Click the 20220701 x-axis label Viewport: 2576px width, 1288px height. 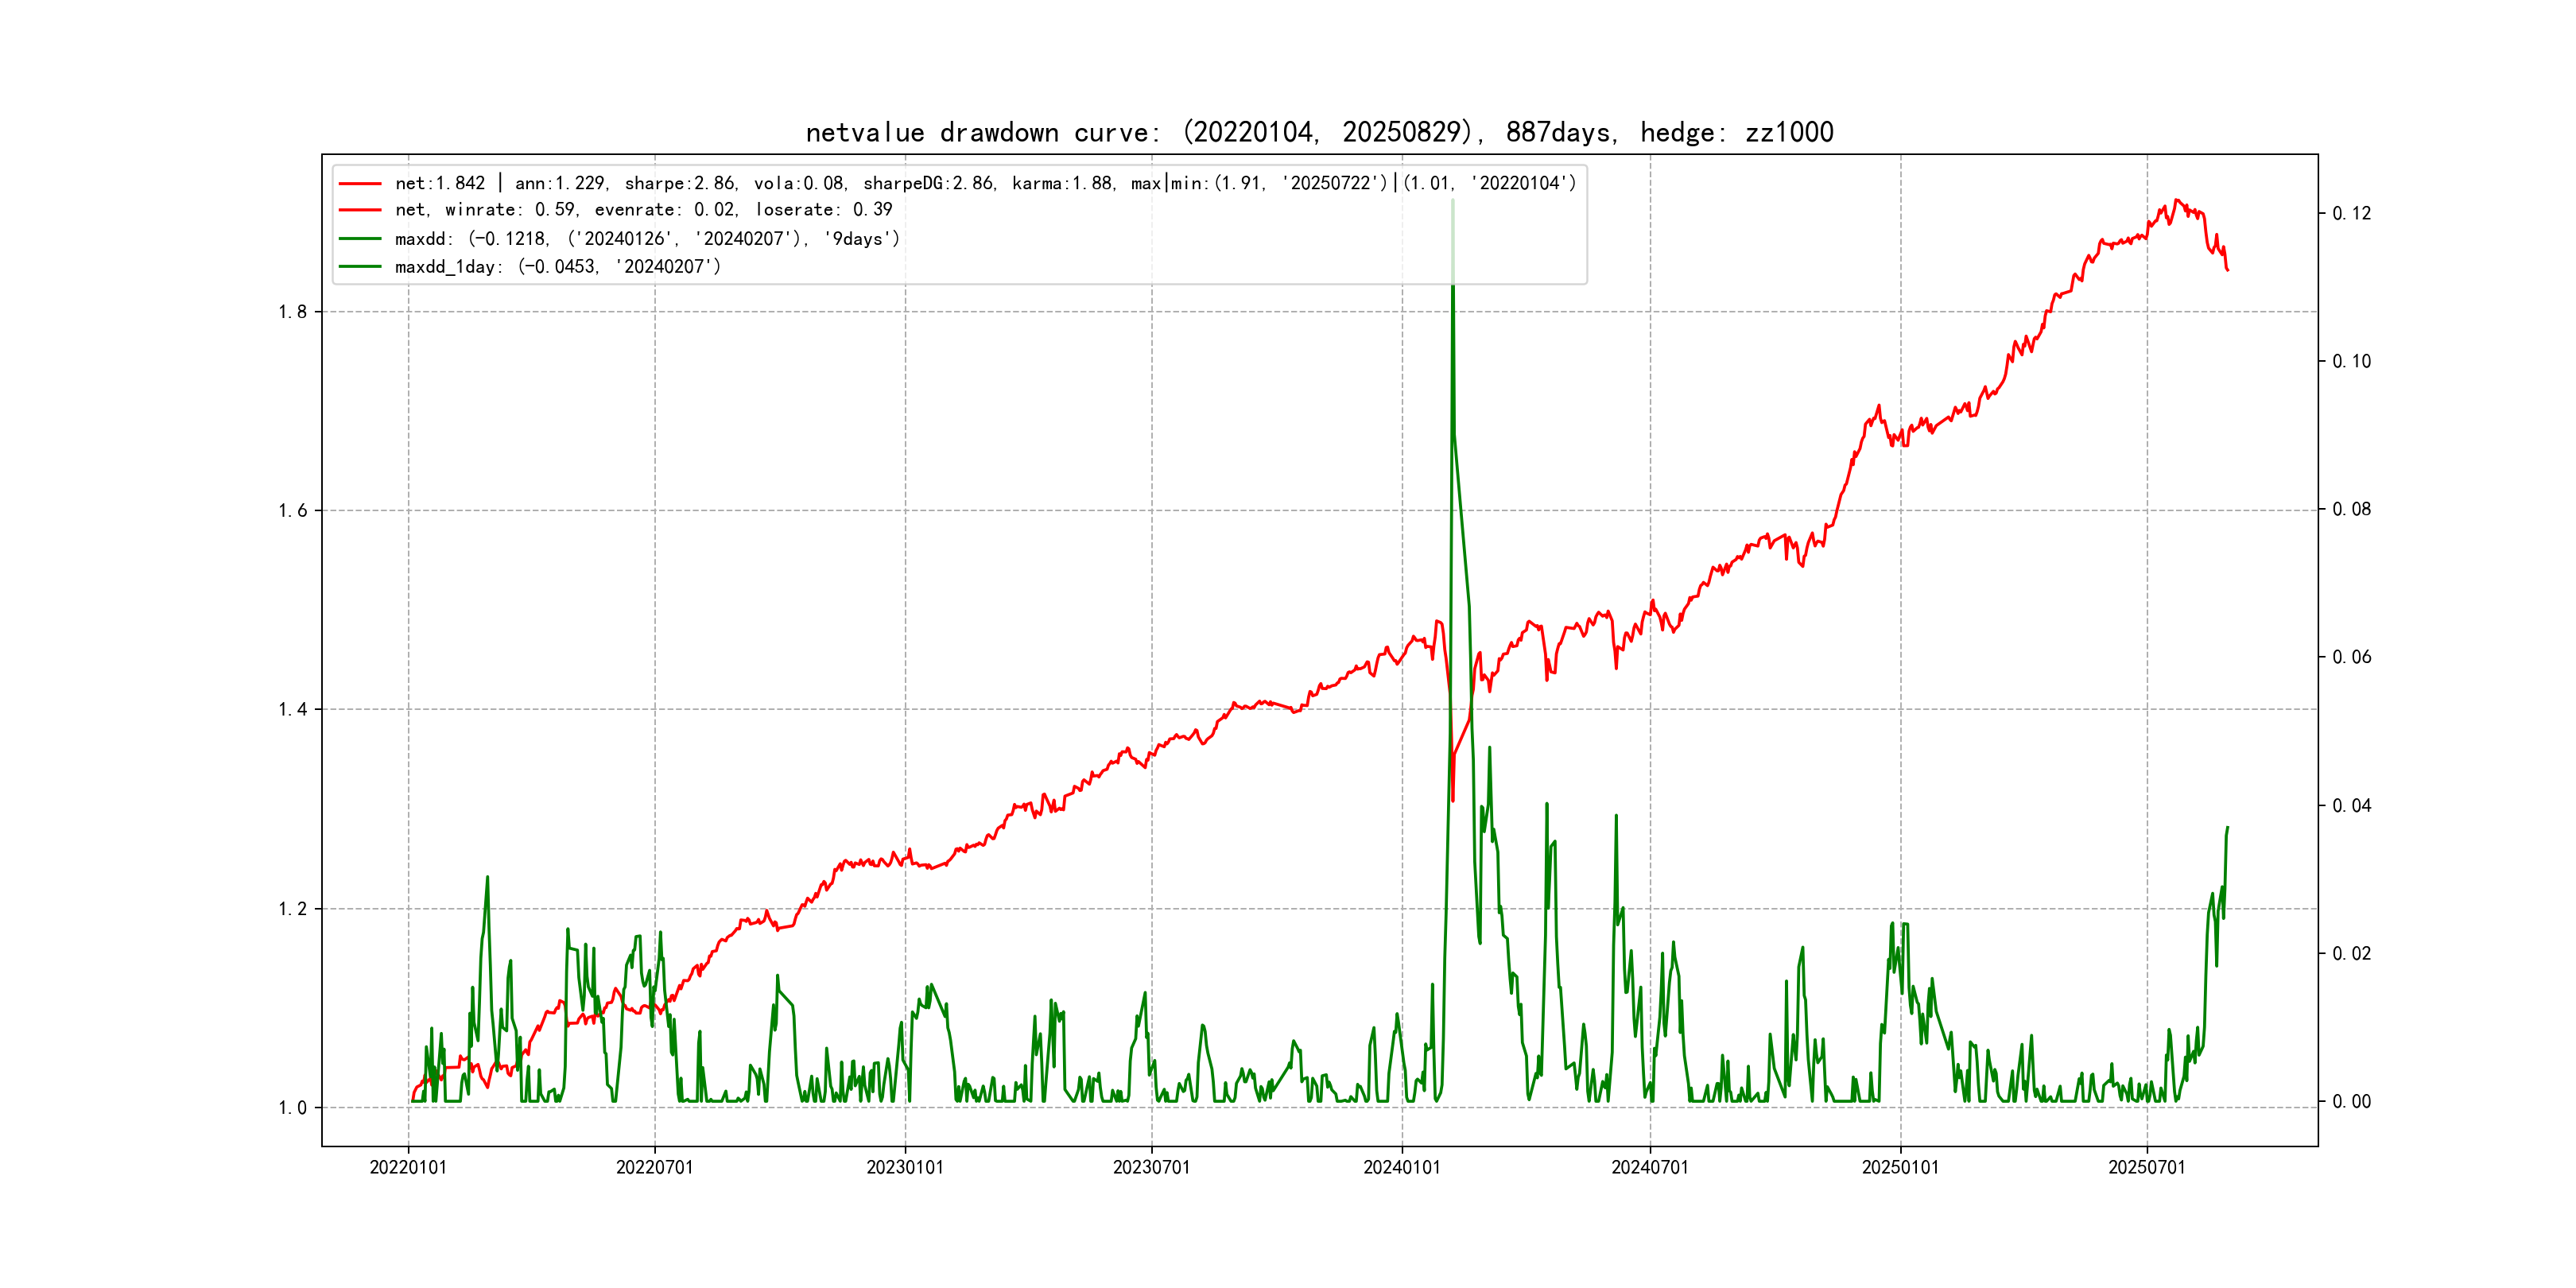tap(655, 1168)
